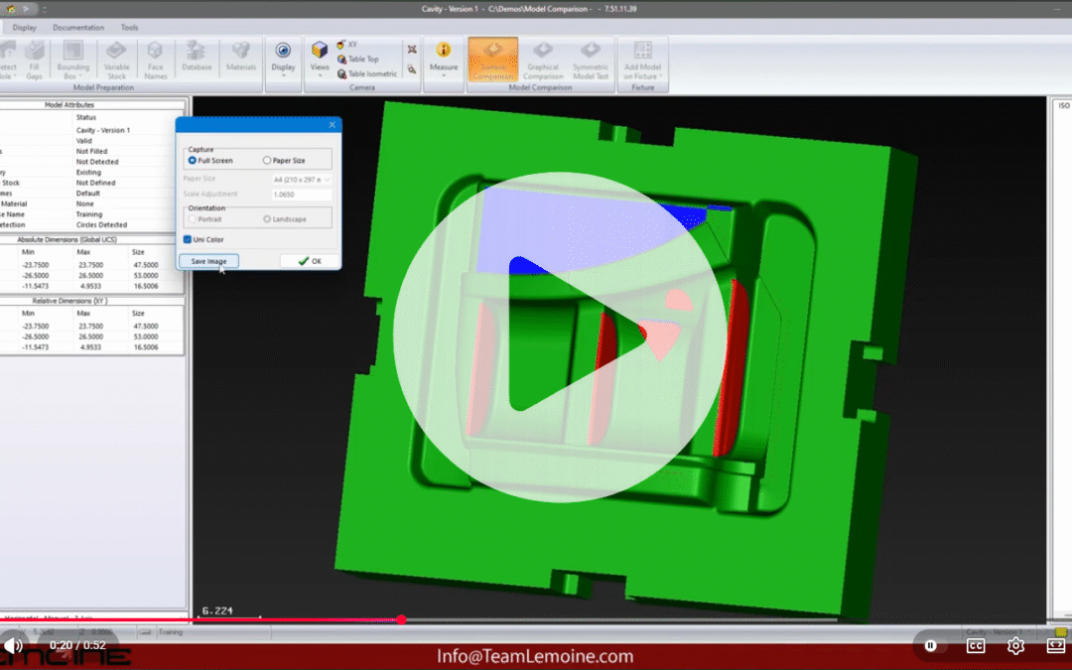Screen dimensions: 1072x670
Task: Click the Surface Comparison ribbon icon
Action: pyautogui.click(x=492, y=61)
